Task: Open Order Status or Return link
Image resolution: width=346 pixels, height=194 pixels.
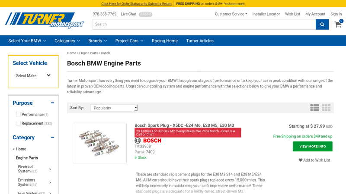Action: tap(136, 3)
